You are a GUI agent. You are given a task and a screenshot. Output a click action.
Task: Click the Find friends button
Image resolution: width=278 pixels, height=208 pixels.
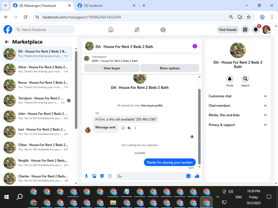(228, 29)
